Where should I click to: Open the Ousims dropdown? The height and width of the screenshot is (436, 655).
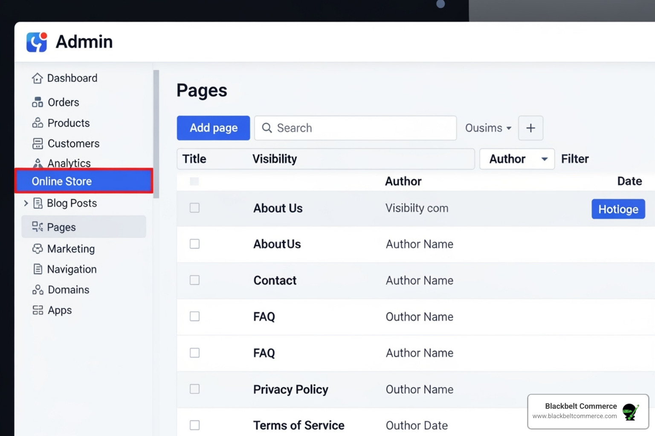(x=487, y=128)
